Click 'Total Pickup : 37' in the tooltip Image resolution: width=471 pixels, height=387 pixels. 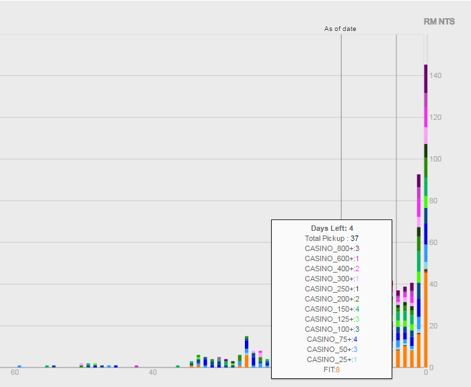coord(332,238)
